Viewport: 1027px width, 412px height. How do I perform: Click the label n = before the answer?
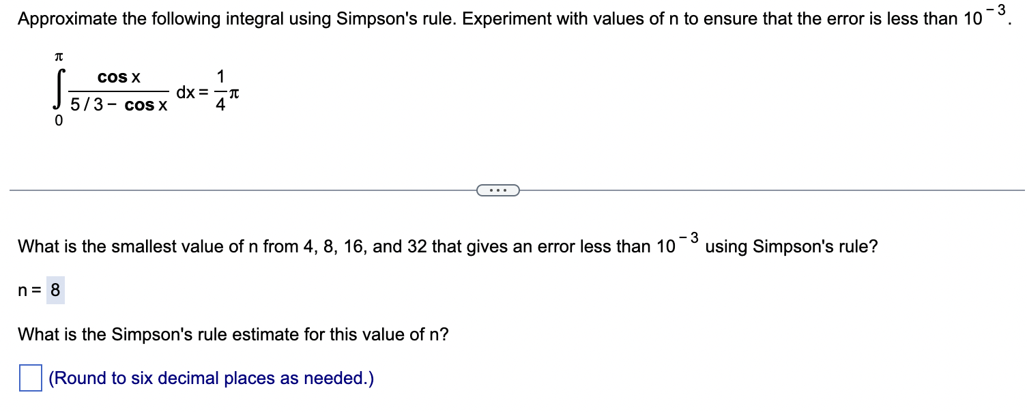point(30,289)
